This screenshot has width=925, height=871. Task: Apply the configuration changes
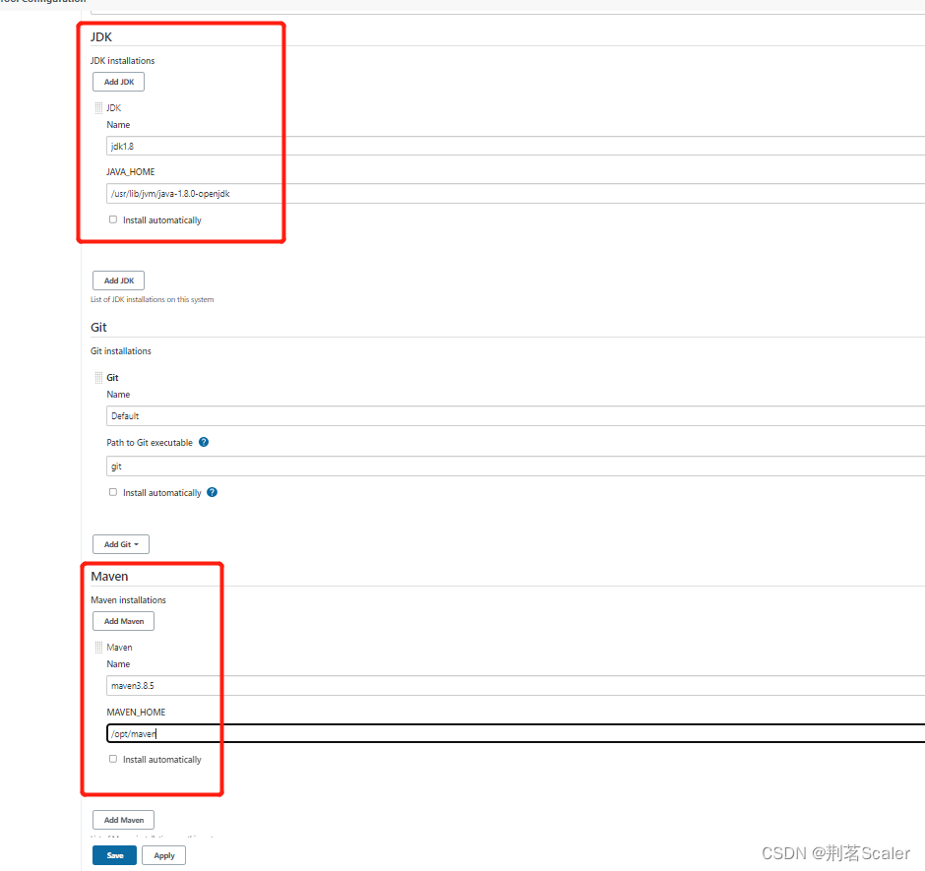164,855
